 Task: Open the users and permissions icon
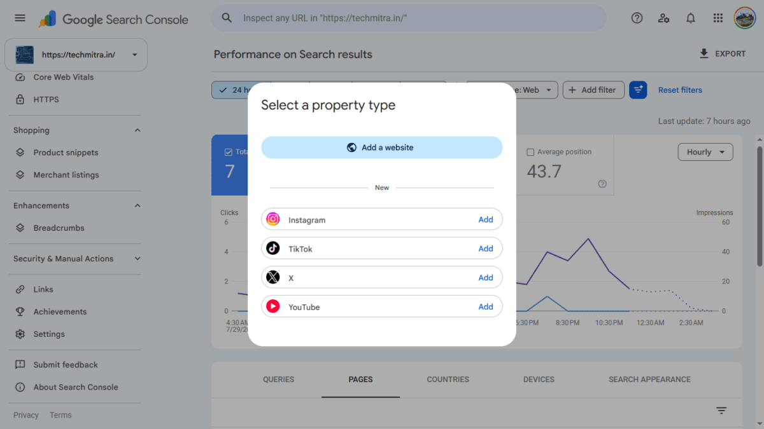pos(664,18)
